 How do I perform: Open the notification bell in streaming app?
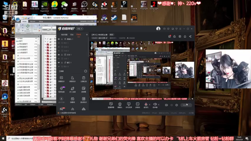point(185,36)
